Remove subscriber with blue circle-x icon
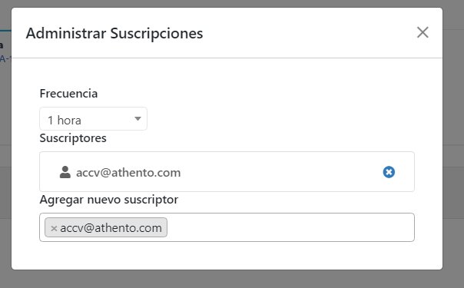The image size is (464, 288). point(389,172)
